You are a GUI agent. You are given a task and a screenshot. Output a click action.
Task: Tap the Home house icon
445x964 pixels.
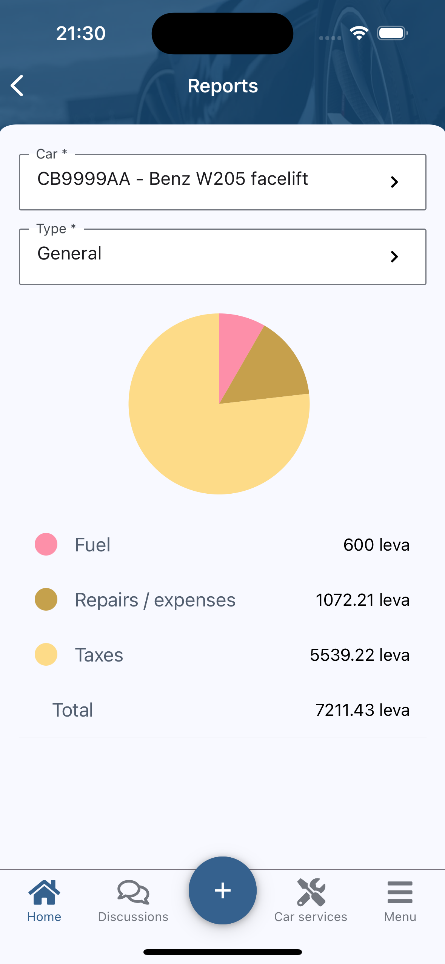tap(44, 892)
